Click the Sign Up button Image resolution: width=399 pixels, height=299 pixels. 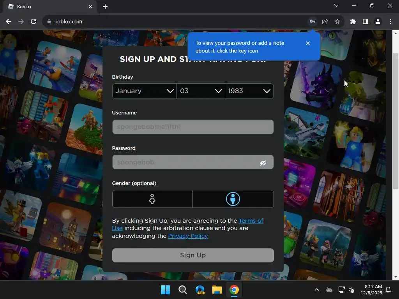click(193, 255)
